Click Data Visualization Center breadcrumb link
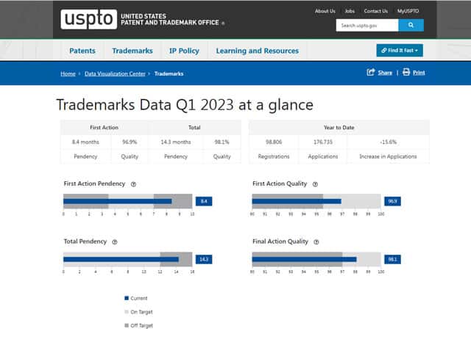The width and height of the screenshot is (471, 342). (x=116, y=73)
